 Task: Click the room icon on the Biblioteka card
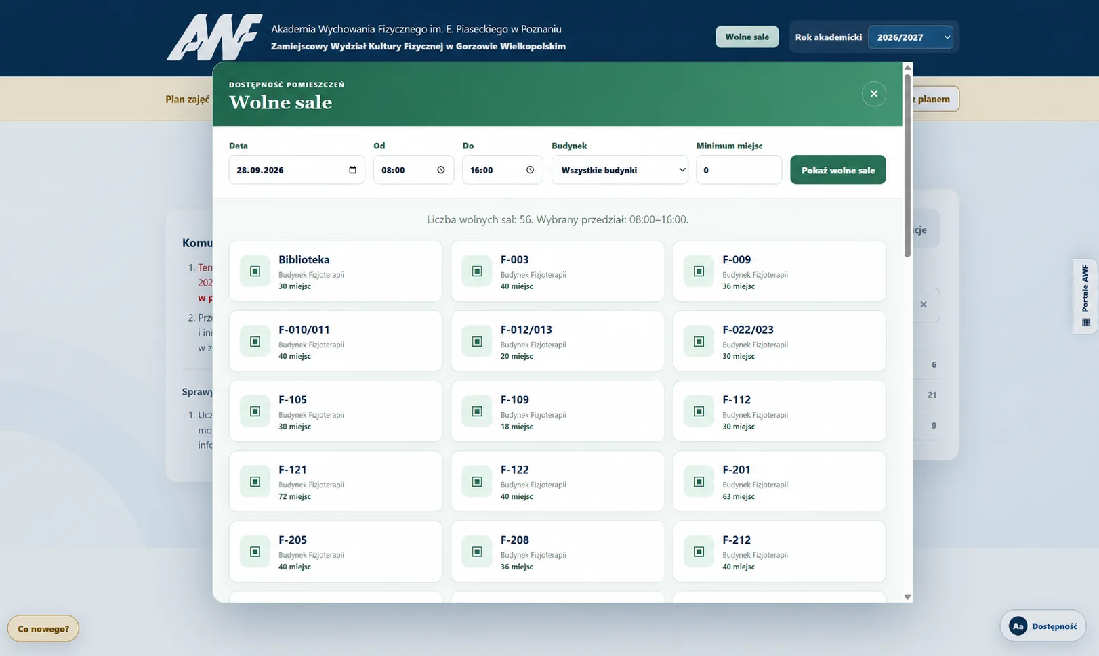pos(255,271)
